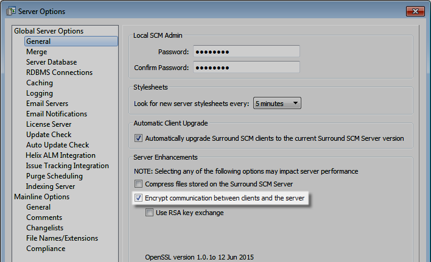Tick Use RSA key exchange checkbox
The height and width of the screenshot is (262, 431).
point(149,213)
